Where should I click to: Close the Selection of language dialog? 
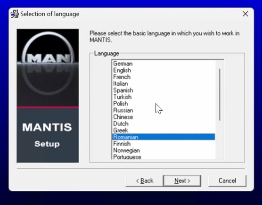245,14
